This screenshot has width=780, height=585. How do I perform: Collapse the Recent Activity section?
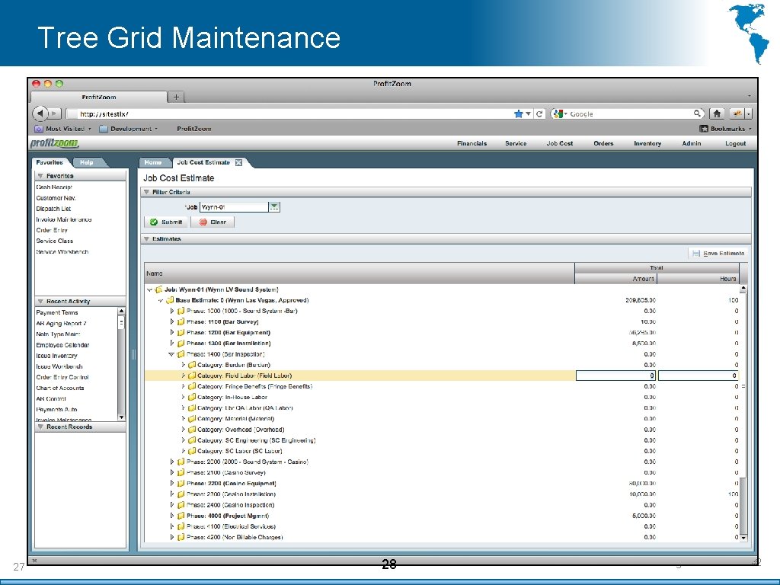click(41, 302)
